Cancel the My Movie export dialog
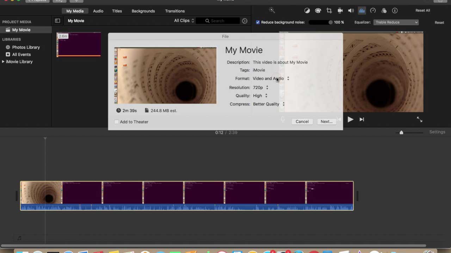The image size is (451, 253). coord(302,121)
